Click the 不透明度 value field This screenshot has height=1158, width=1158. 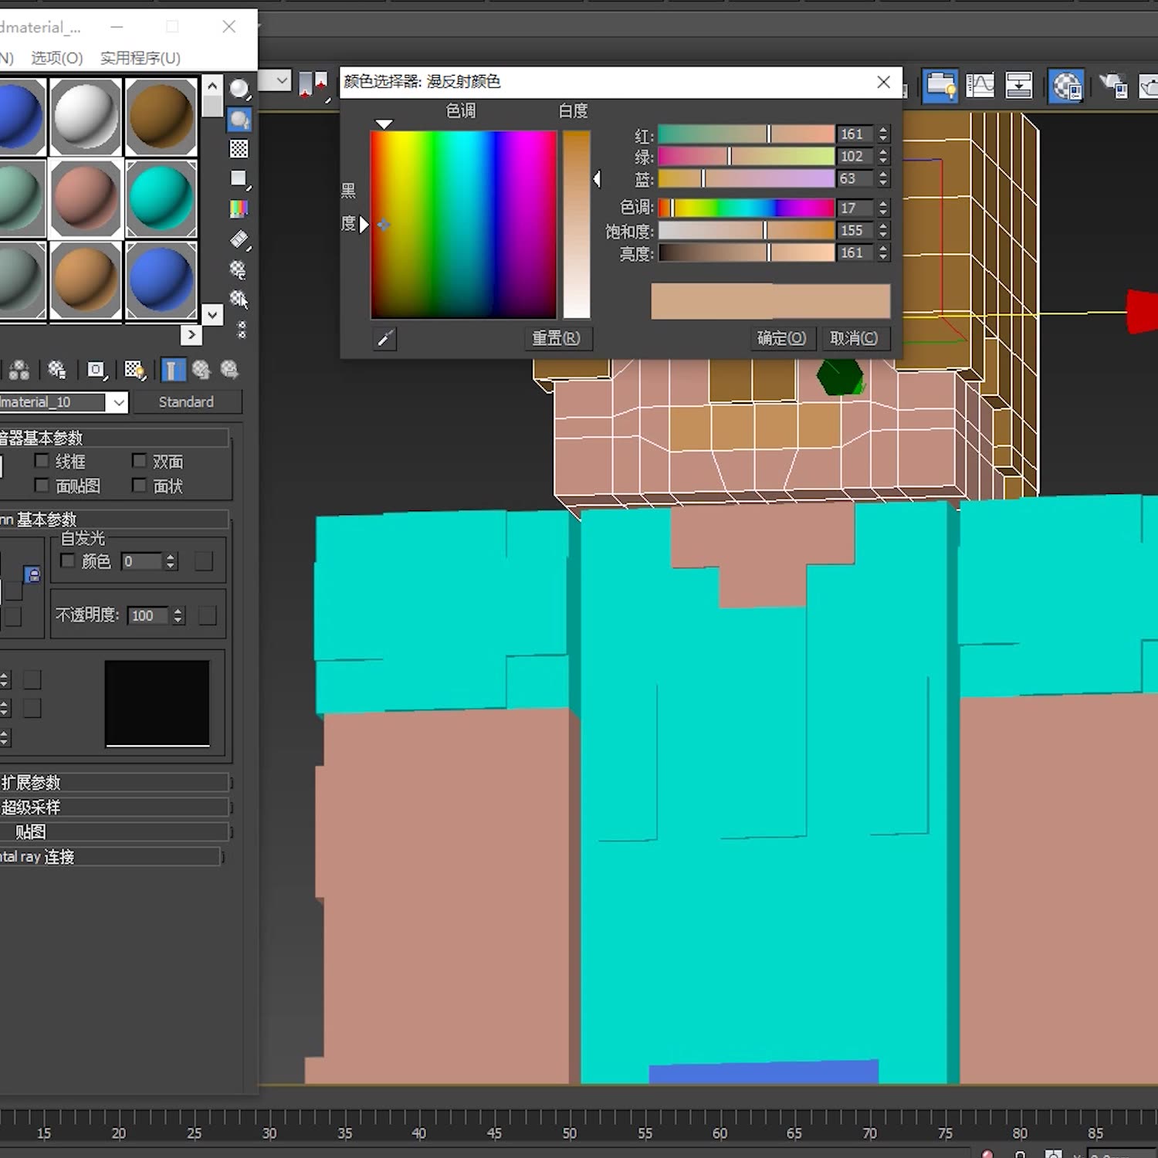click(147, 616)
